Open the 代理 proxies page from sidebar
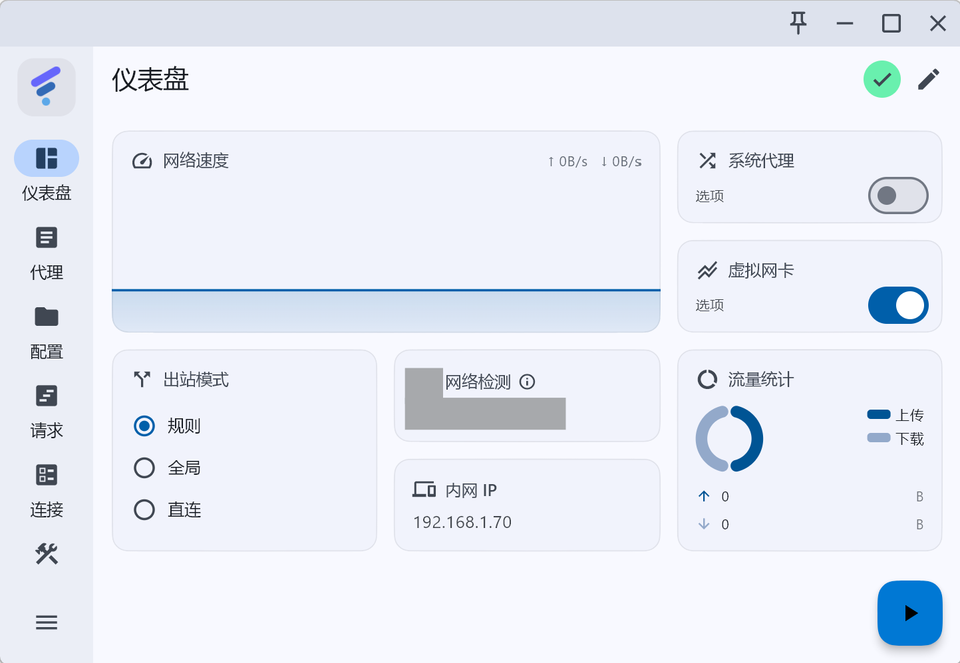The image size is (960, 663). point(46,255)
